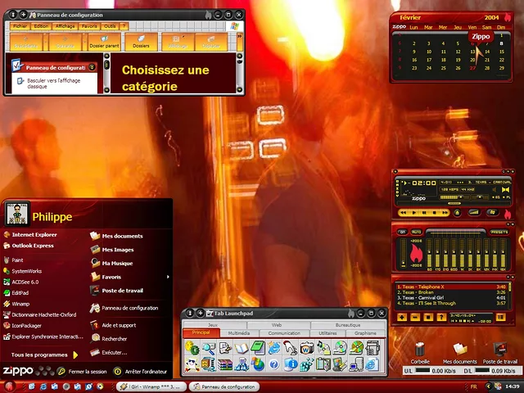Image resolution: width=524 pixels, height=393 pixels.
Task: Open Paint from the start menu
Action: [18, 259]
